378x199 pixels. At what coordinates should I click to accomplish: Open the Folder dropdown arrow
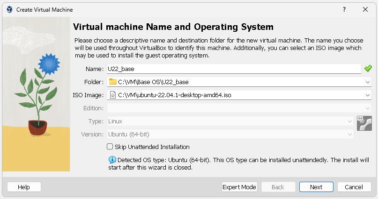[x=367, y=82]
